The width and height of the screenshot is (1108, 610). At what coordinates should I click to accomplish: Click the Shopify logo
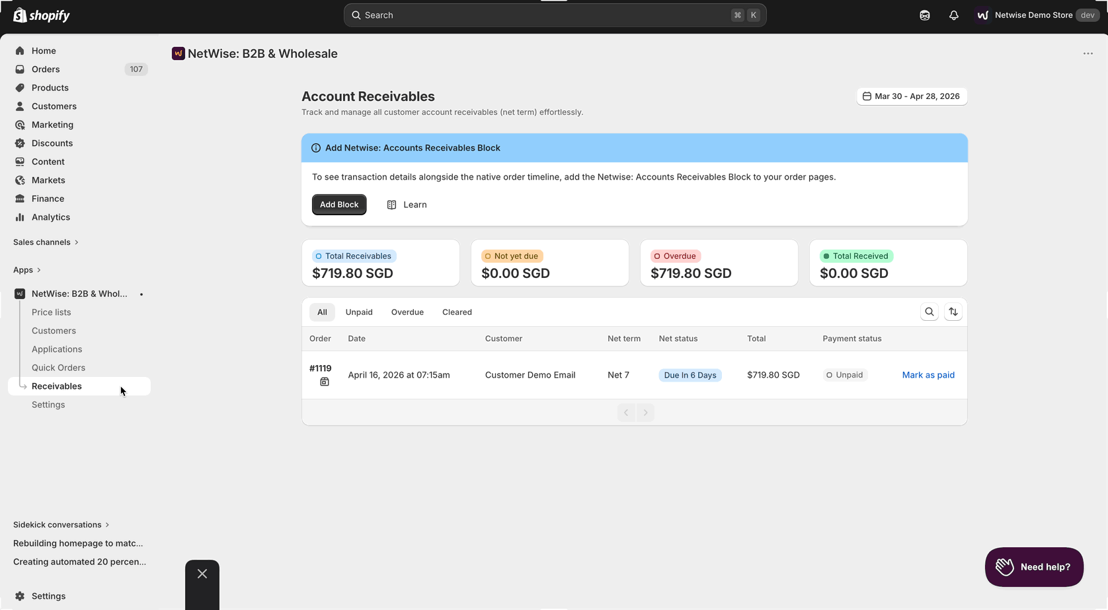(x=42, y=15)
